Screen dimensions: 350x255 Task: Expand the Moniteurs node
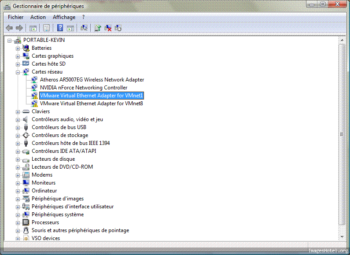pos(18,183)
